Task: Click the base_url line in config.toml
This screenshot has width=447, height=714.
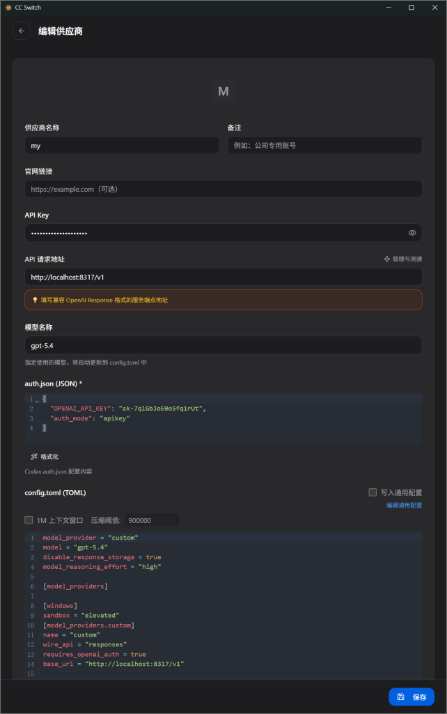Action: (x=113, y=664)
